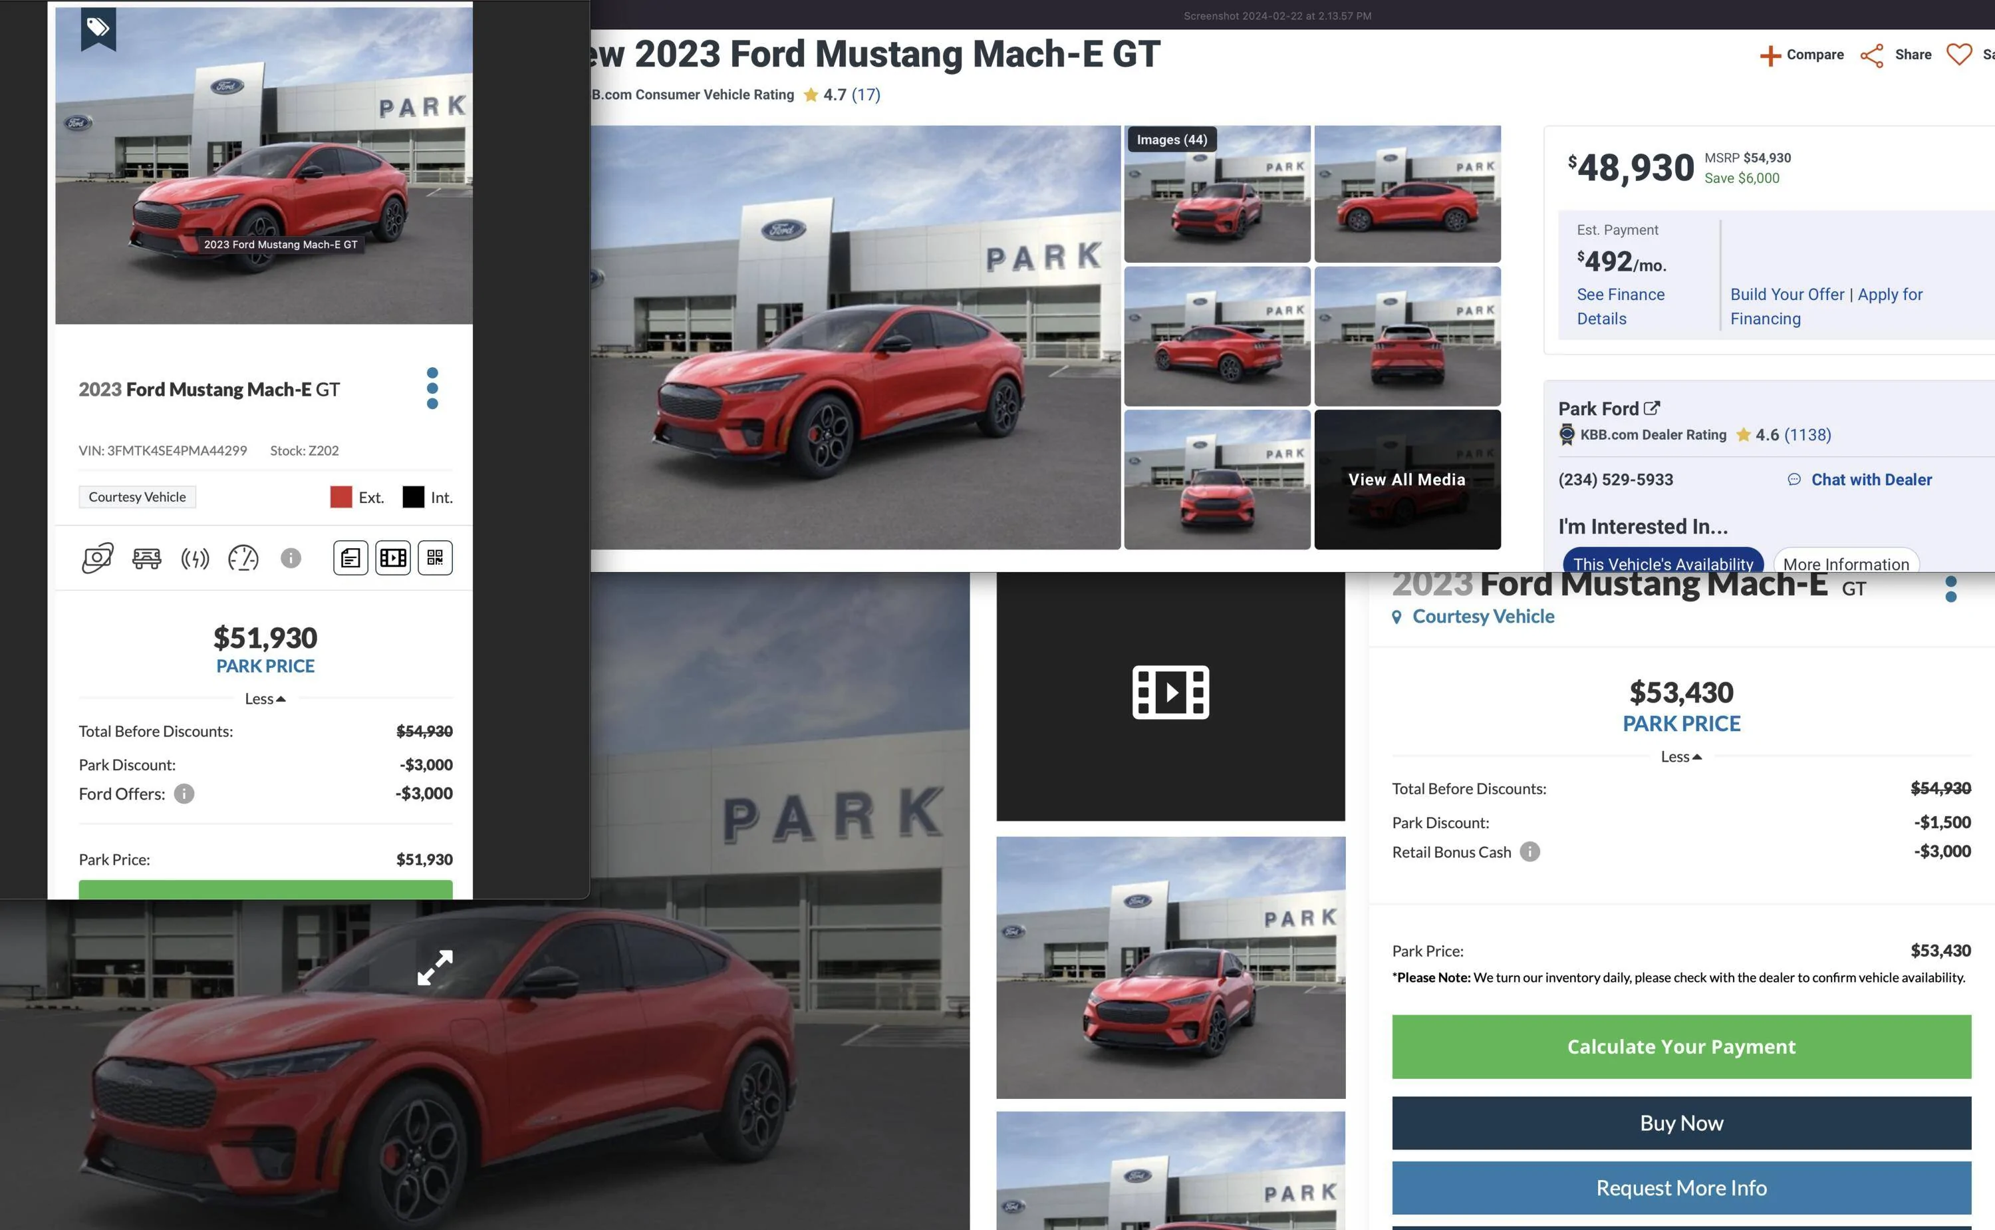Click the red Ext. color swatch
The width and height of the screenshot is (1995, 1230).
(x=341, y=497)
